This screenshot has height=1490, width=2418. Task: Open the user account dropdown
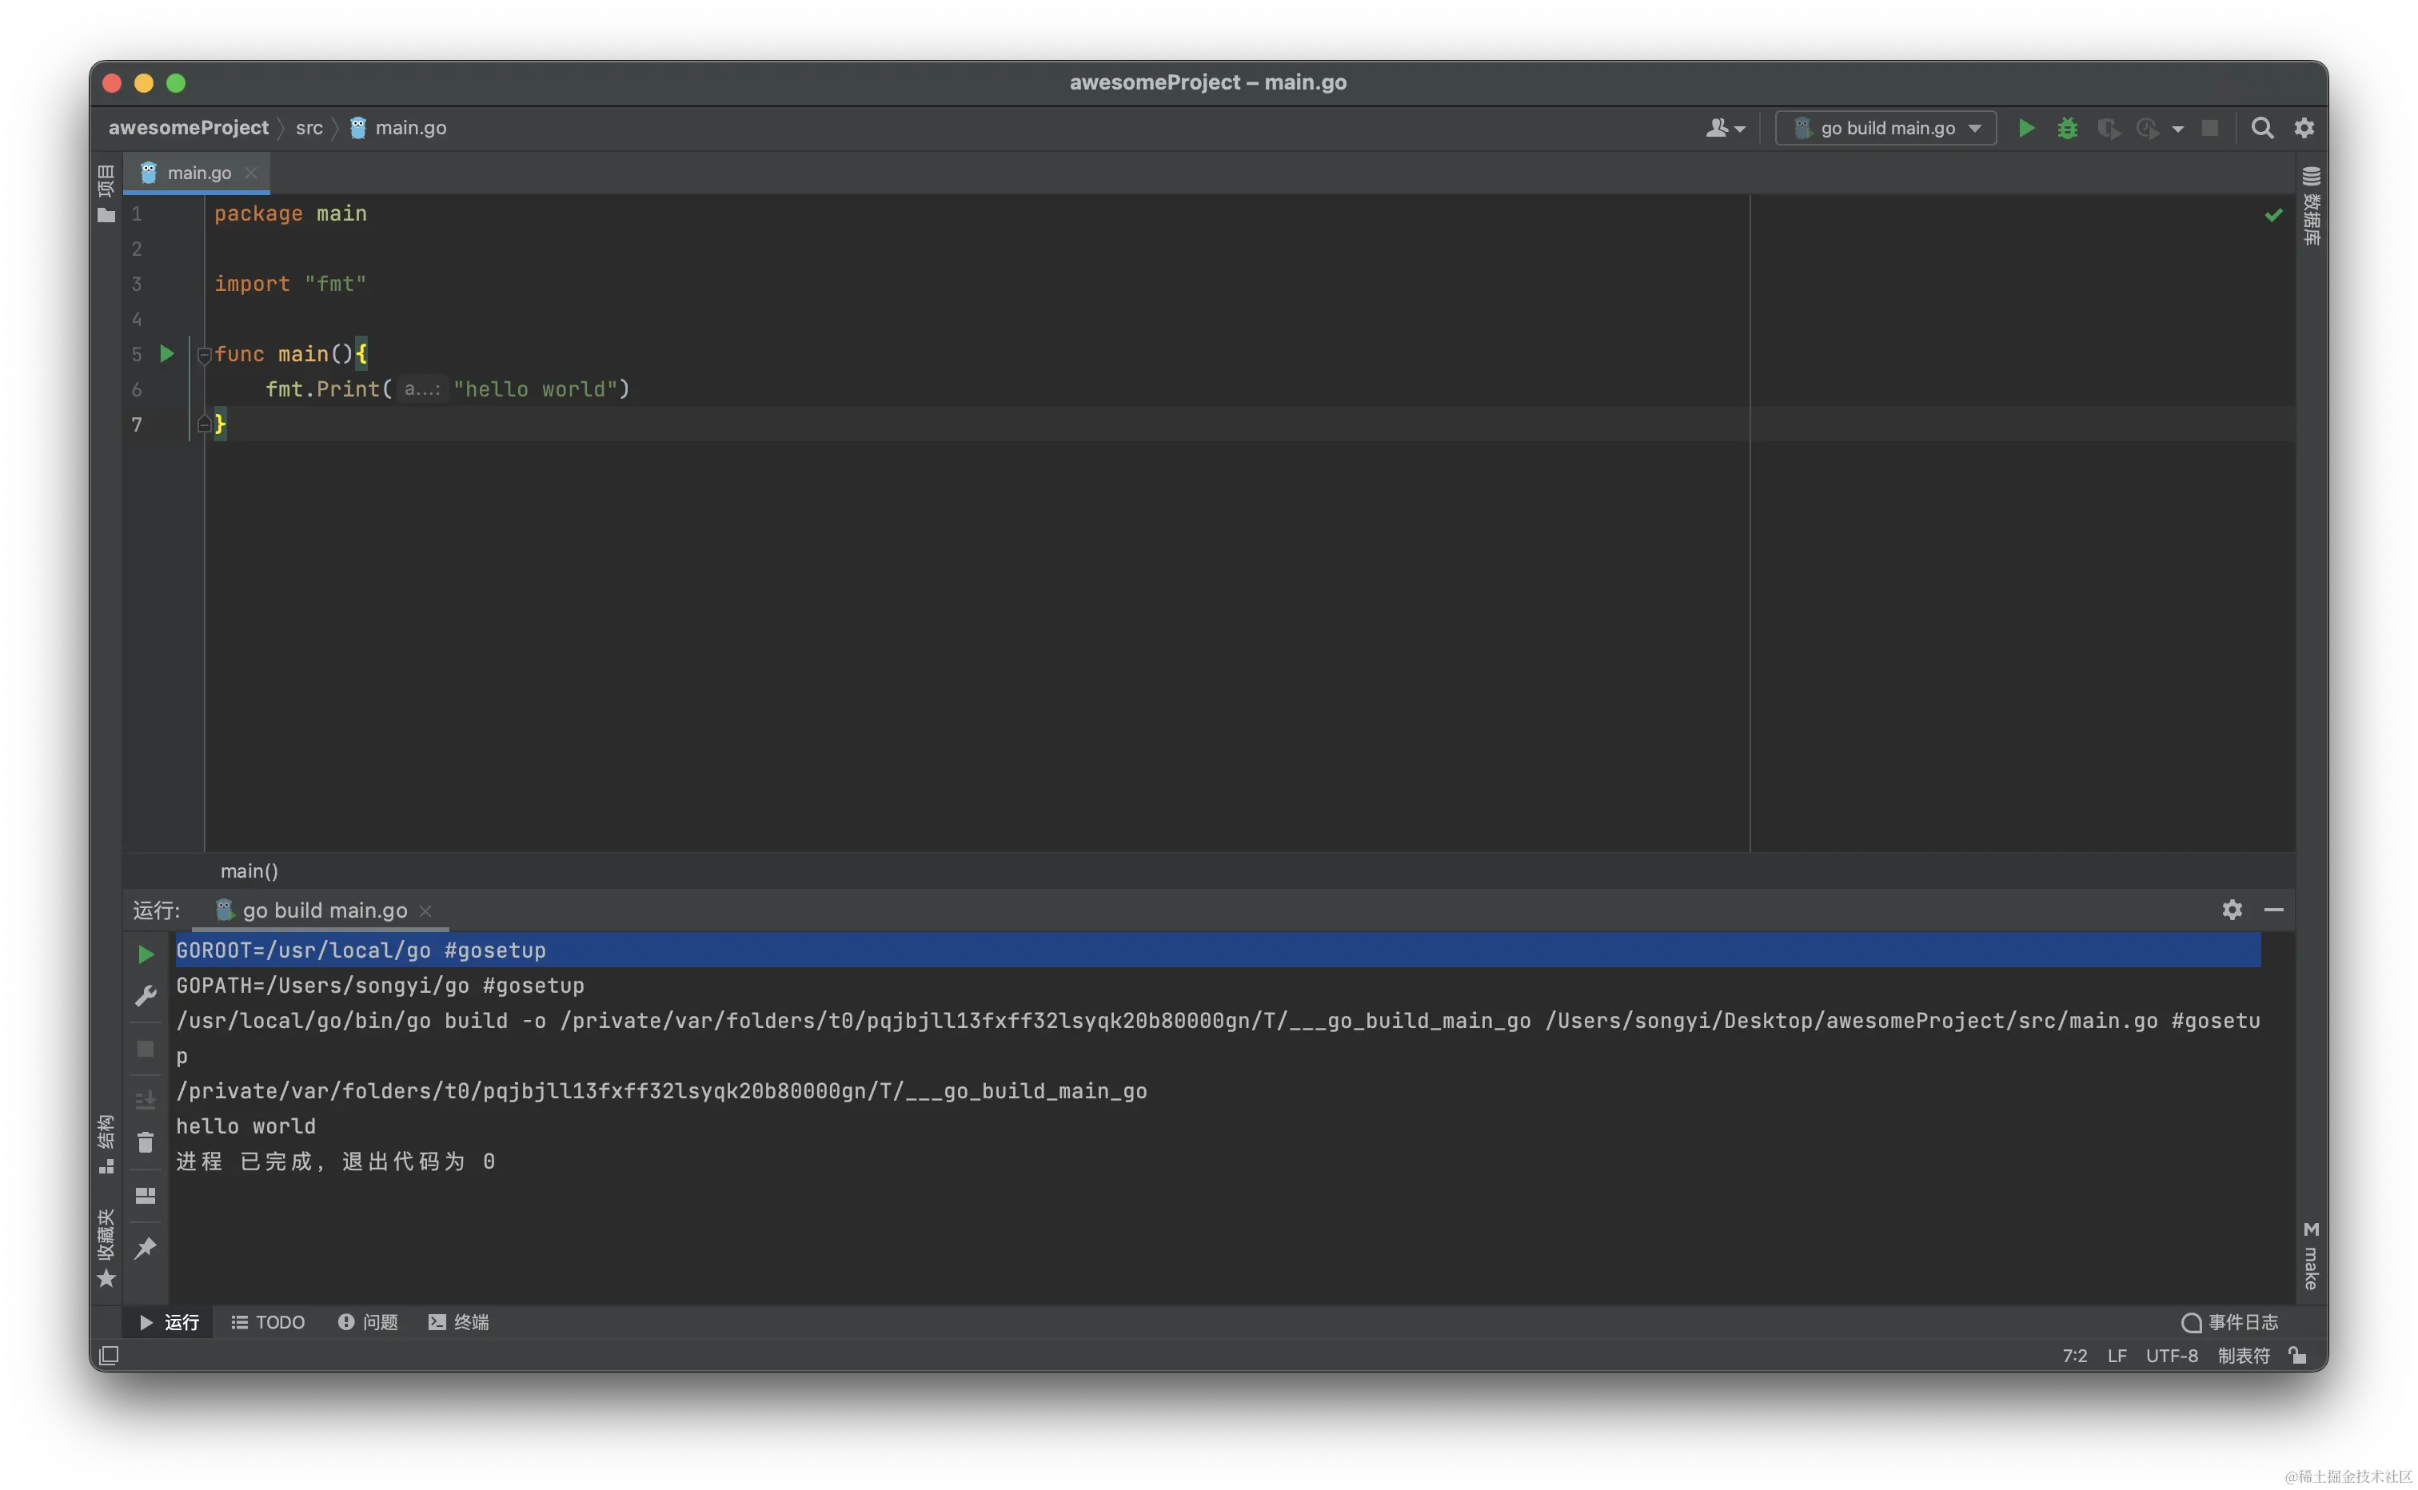point(1725,128)
